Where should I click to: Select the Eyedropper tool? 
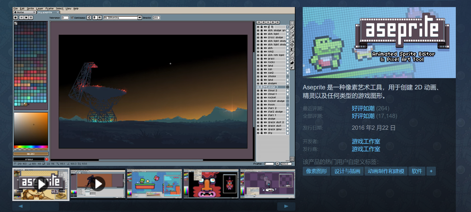(292, 36)
